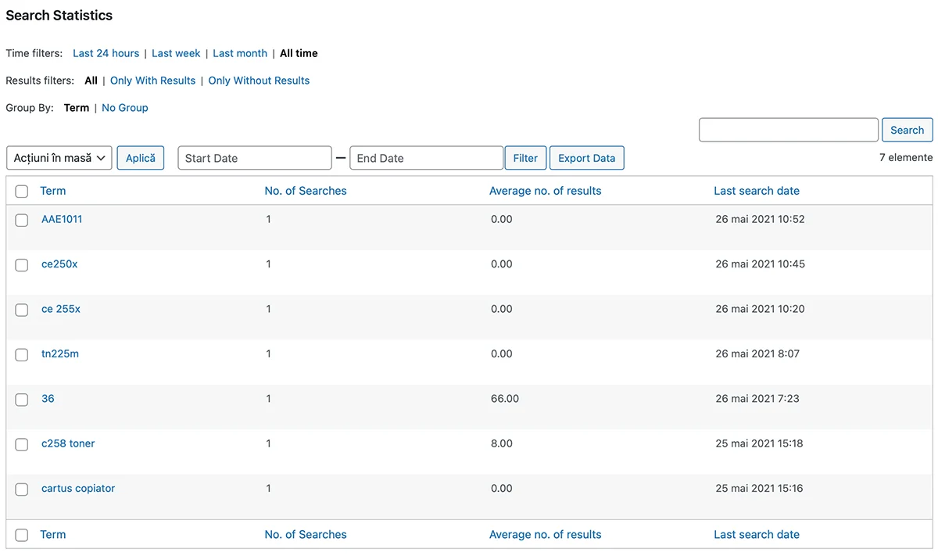Click the Search Statistics heading
Image resolution: width=938 pixels, height=556 pixels.
[59, 16]
